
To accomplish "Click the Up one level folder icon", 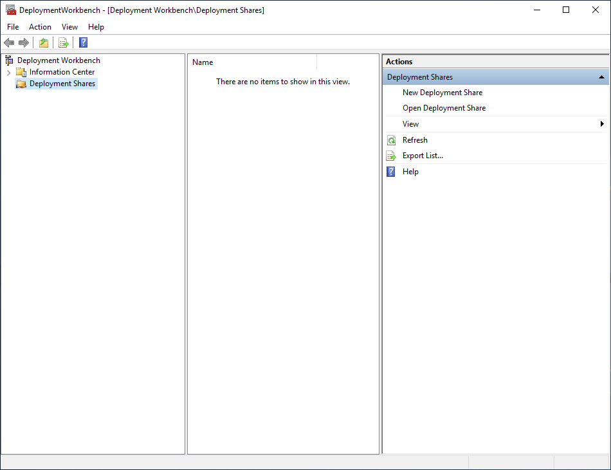I will coord(44,42).
